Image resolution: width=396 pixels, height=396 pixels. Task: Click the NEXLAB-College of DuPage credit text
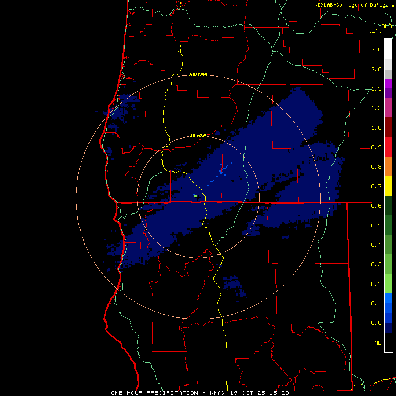[x=351, y=5]
